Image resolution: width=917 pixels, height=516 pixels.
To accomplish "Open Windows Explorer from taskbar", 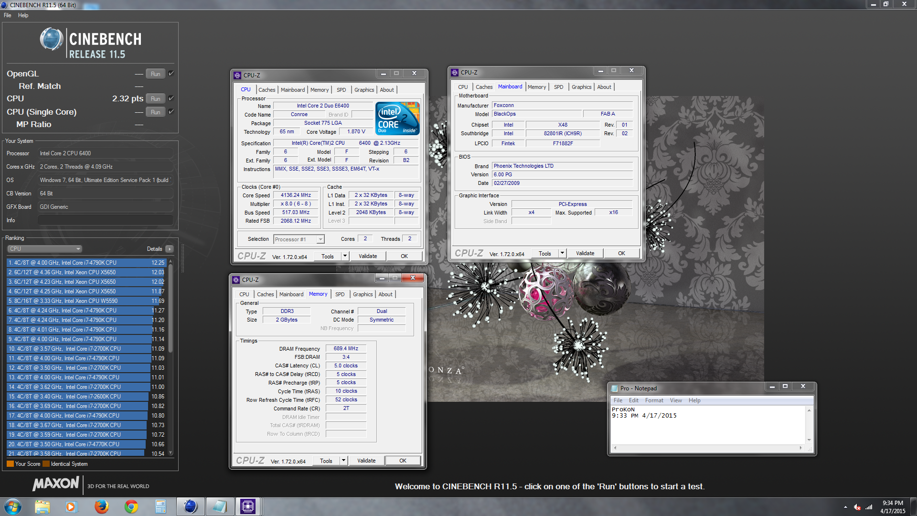I will [x=42, y=506].
